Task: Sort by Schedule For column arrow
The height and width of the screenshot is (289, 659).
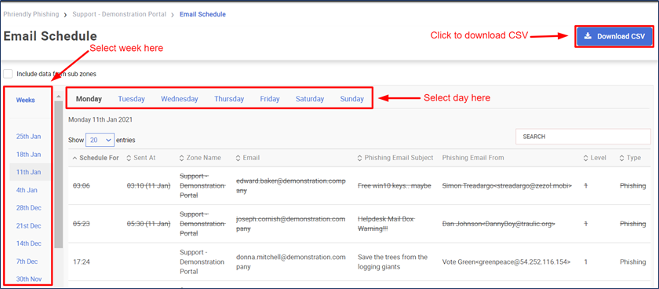Action: [75, 158]
